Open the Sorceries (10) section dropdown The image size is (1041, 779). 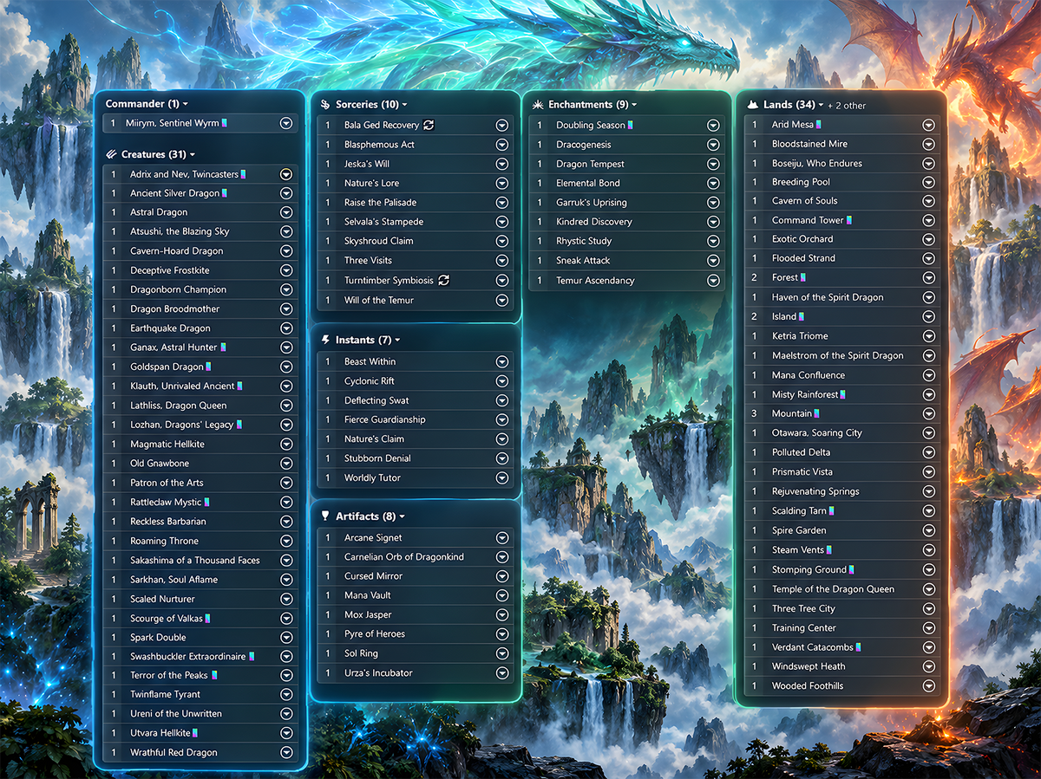tap(405, 105)
